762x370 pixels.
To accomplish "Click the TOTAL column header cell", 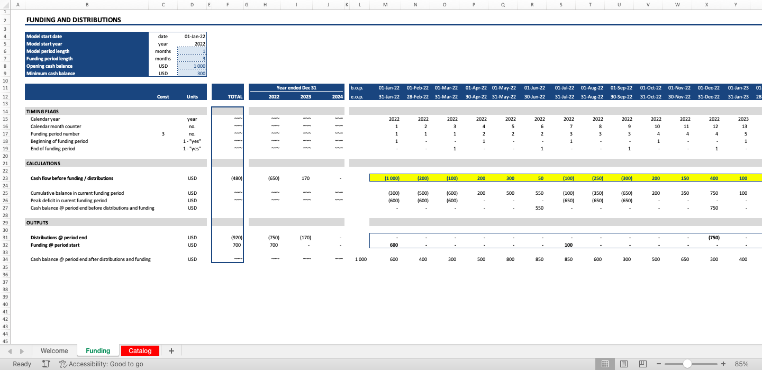I will click(x=228, y=97).
